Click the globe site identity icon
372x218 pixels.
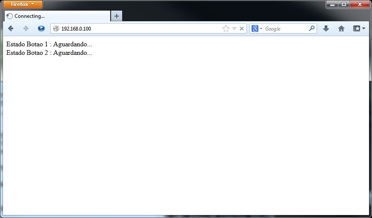(x=56, y=28)
